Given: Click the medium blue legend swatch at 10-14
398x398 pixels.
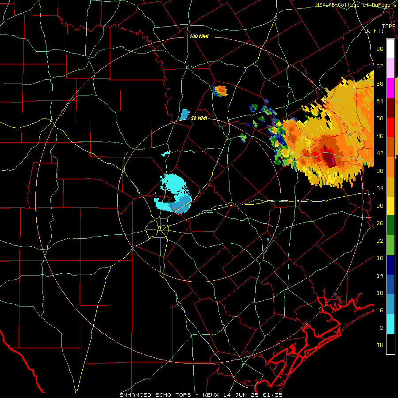Looking at the screenshot, I should [x=390, y=284].
